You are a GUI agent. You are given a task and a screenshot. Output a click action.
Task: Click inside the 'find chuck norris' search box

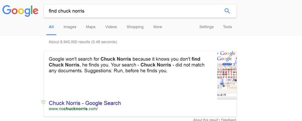(133, 11)
